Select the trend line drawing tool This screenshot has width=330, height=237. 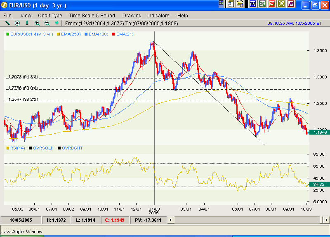pyautogui.click(x=7, y=23)
